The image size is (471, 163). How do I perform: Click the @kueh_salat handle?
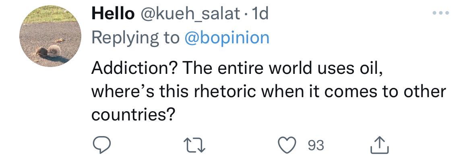191,14
